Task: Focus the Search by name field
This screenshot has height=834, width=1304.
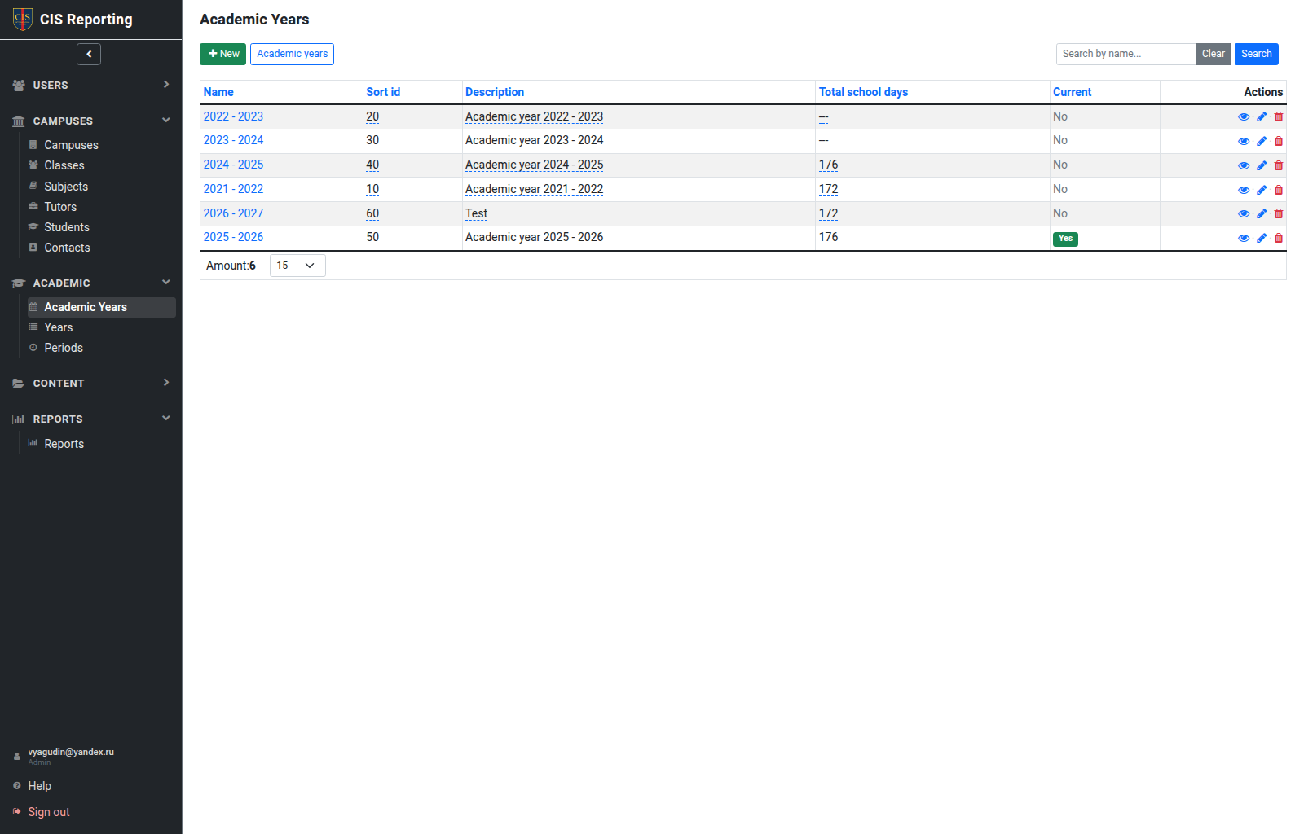Action: [1126, 54]
